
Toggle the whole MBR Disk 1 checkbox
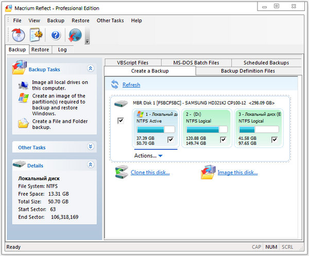pyautogui.click(x=121, y=121)
